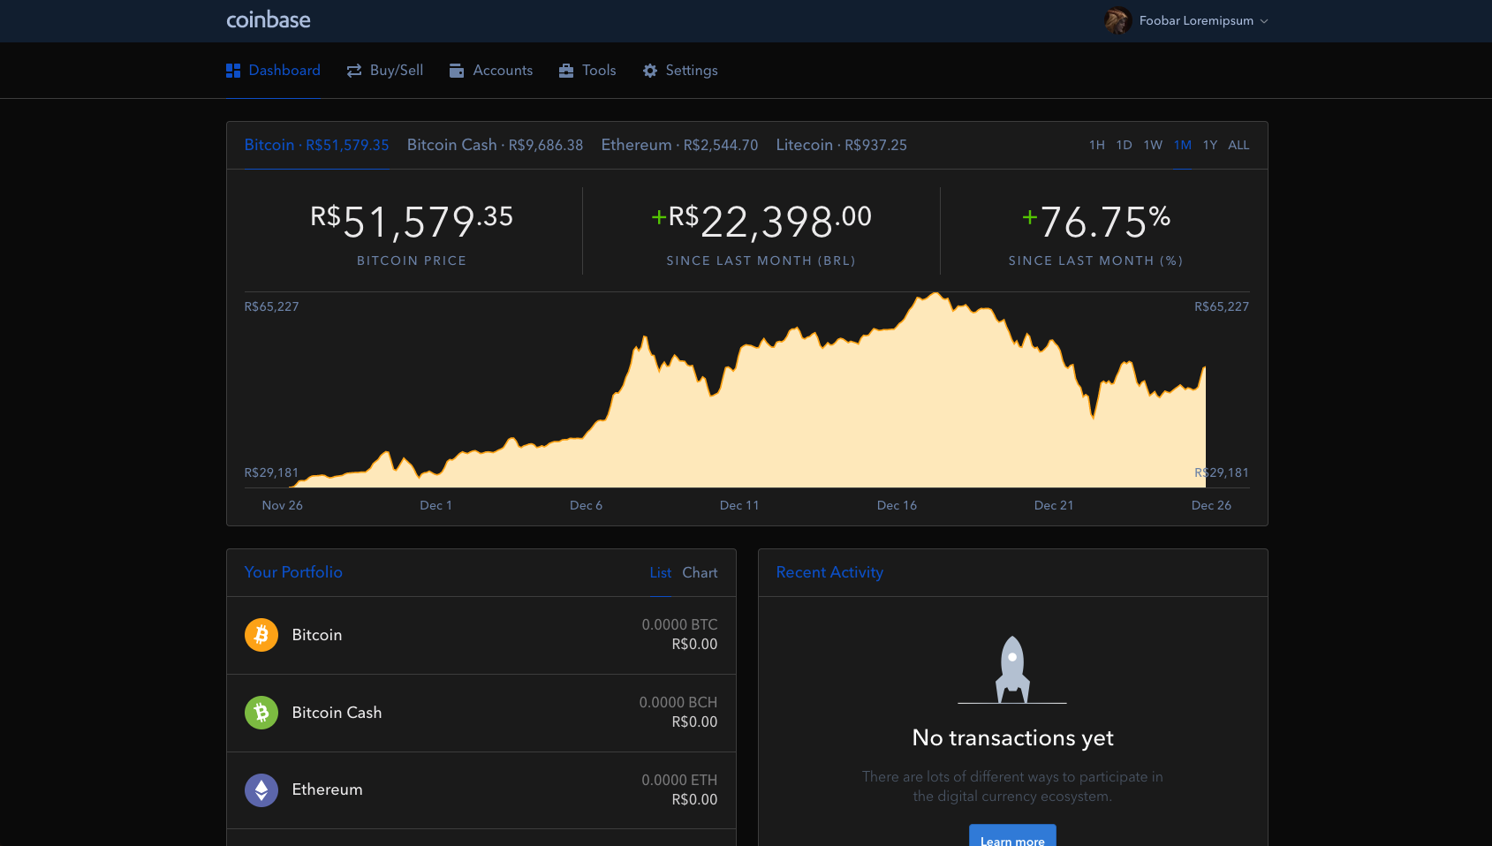Click the user profile avatar picture
The width and height of the screenshot is (1492, 846).
click(1118, 20)
